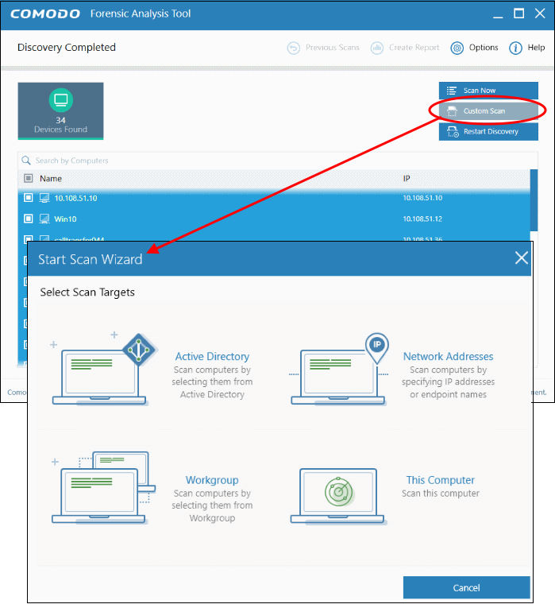The image size is (555, 608).
Task: Select the Win10 device row name
Action: [x=65, y=219]
